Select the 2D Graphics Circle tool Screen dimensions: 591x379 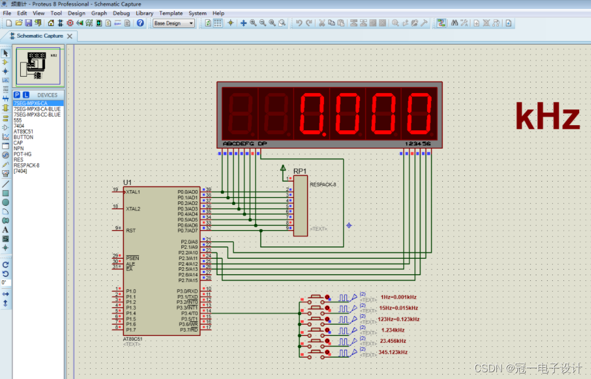coord(6,202)
